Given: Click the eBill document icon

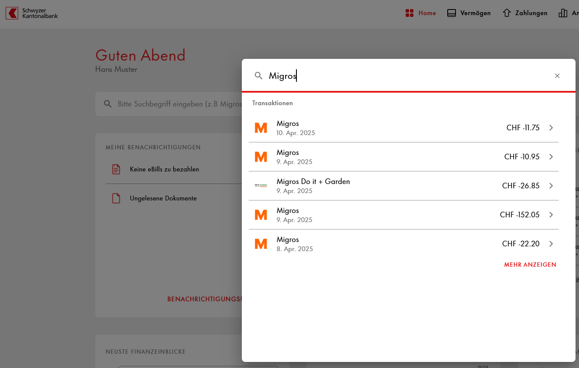Looking at the screenshot, I should click(116, 169).
